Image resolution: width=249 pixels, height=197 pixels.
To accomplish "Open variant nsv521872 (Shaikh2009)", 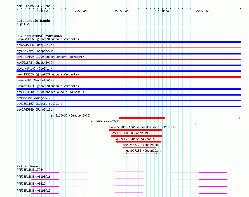I will click(35, 63).
